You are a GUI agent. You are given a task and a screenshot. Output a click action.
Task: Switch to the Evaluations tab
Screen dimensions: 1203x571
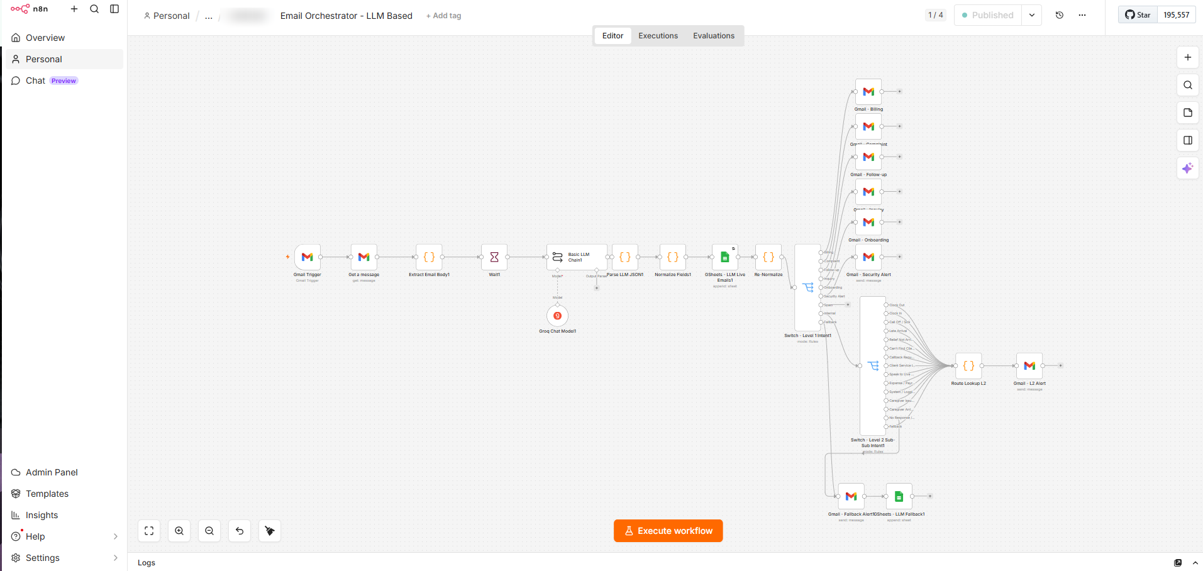click(x=714, y=36)
